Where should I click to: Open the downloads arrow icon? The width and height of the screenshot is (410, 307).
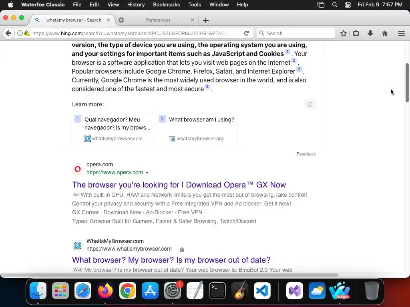(x=370, y=33)
